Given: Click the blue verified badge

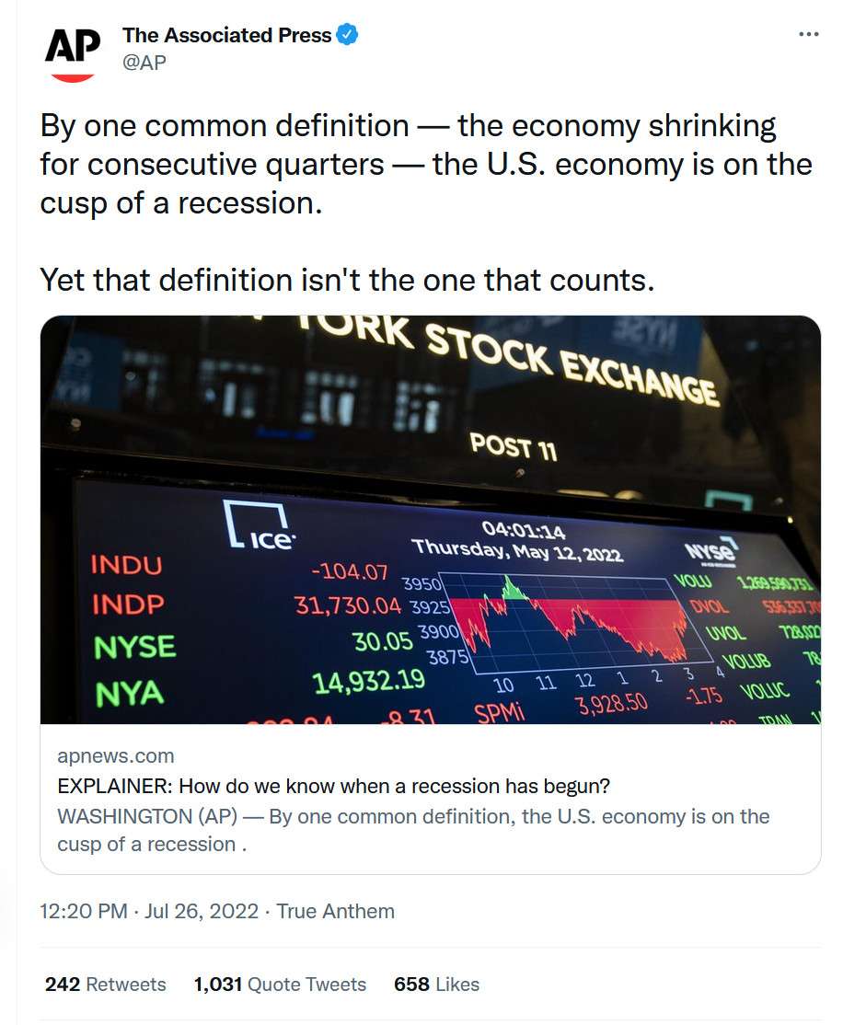Looking at the screenshot, I should click(347, 35).
